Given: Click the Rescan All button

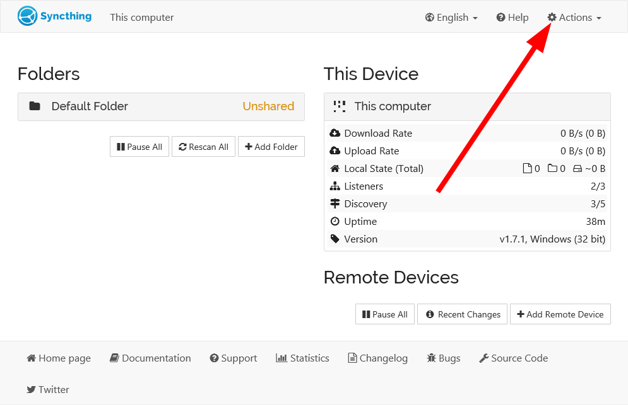Looking at the screenshot, I should click(x=203, y=147).
